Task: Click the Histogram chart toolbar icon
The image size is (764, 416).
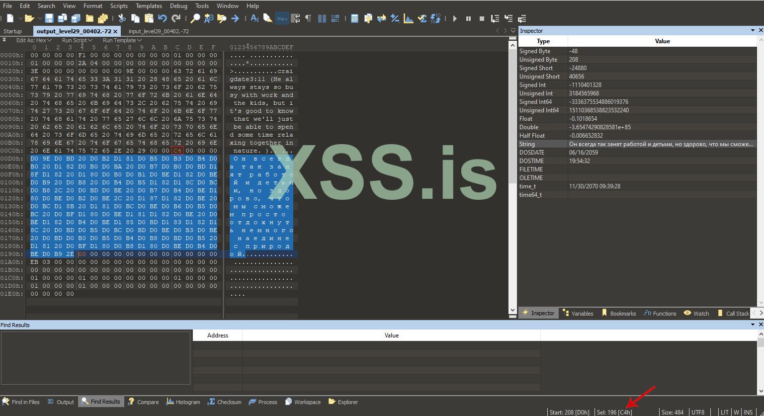Action: (409, 18)
